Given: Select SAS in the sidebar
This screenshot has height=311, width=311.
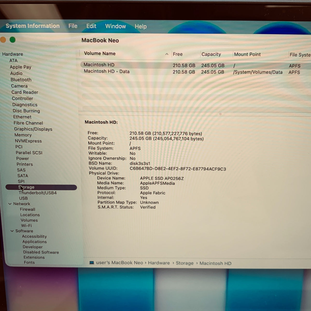Looking at the screenshot, I should (21, 170).
